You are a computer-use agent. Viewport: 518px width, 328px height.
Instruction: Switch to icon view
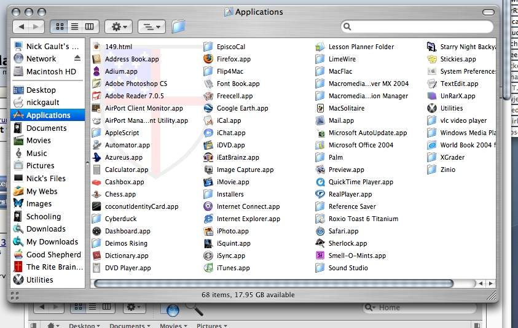coord(60,26)
